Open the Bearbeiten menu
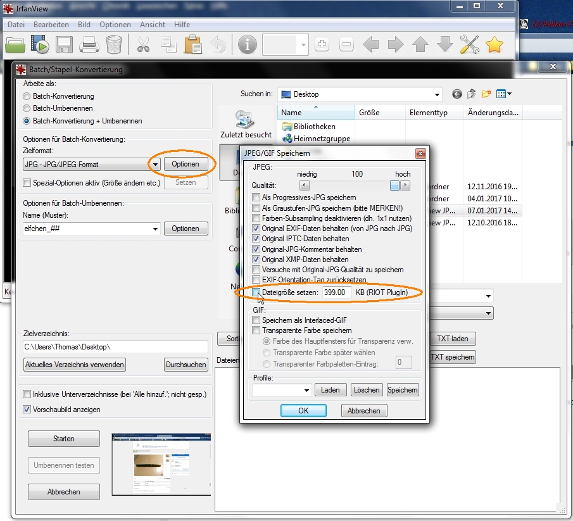Viewport: 573px width, 521px height. coord(51,25)
